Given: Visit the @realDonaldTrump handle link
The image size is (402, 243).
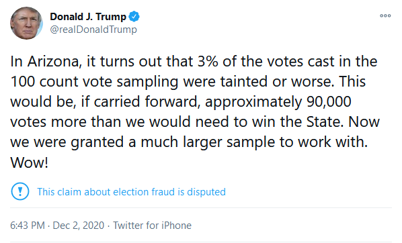Looking at the screenshot, I should click(x=93, y=30).
